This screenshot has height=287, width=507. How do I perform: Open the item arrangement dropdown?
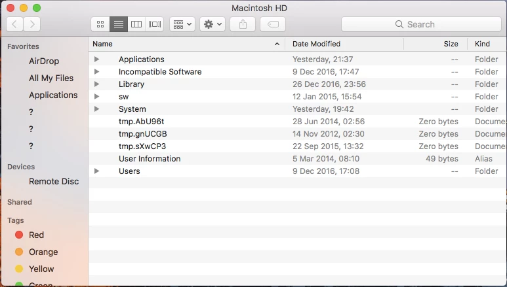click(182, 24)
